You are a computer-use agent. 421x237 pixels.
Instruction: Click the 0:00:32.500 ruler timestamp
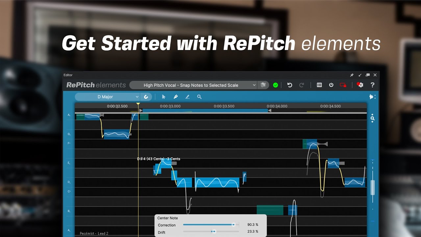click(x=117, y=106)
